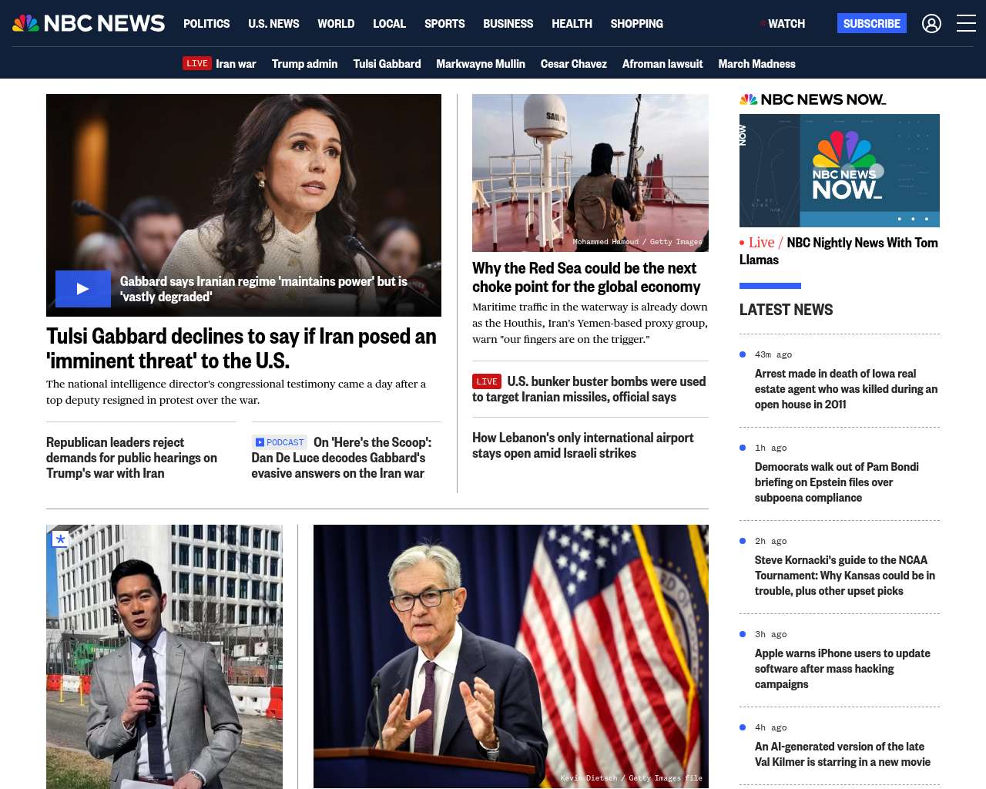
Task: Read 'Tulsi Gabbard declines to say' headline
Action: 241,348
